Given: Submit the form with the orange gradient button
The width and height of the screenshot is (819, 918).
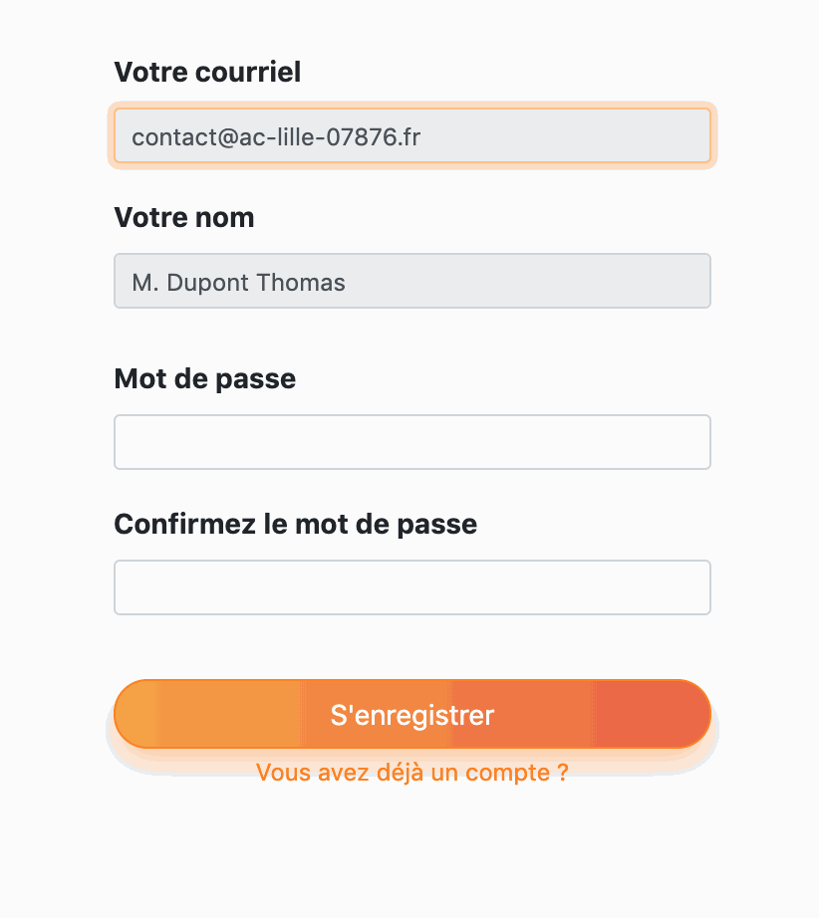Looking at the screenshot, I should click(x=411, y=714).
